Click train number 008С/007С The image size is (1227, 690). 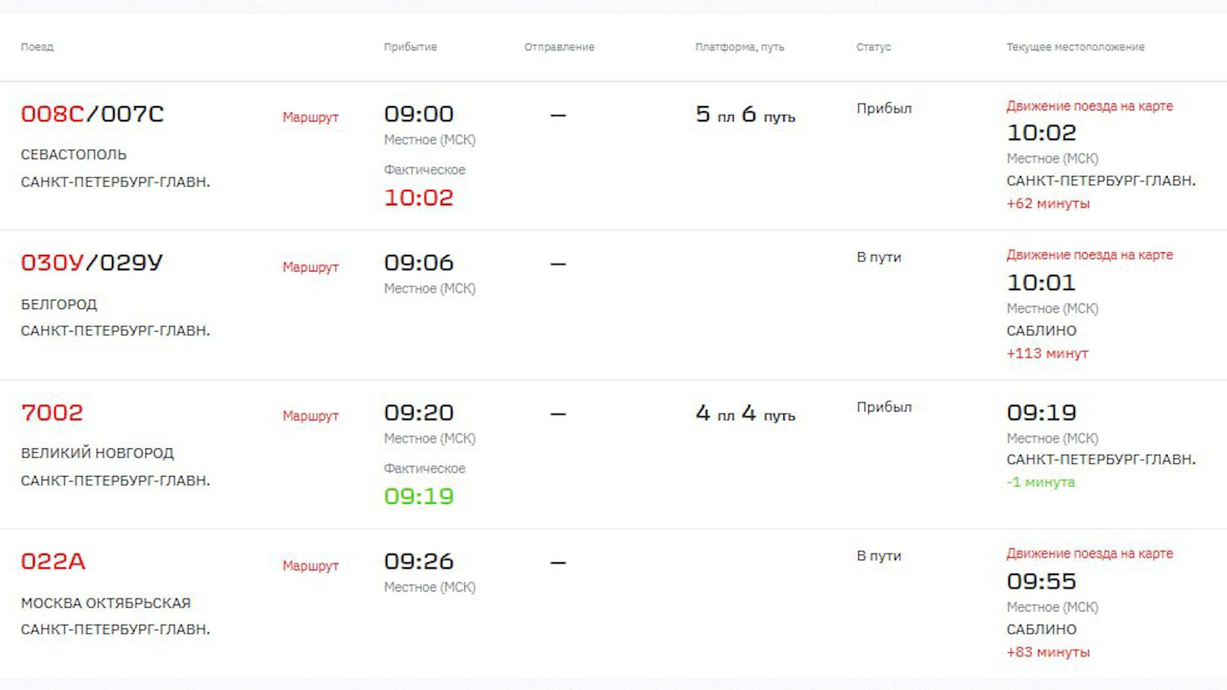pos(92,114)
